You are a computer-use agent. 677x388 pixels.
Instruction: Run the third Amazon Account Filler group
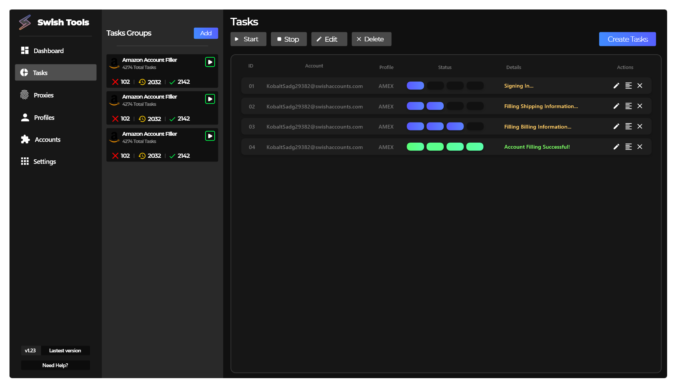click(x=210, y=136)
